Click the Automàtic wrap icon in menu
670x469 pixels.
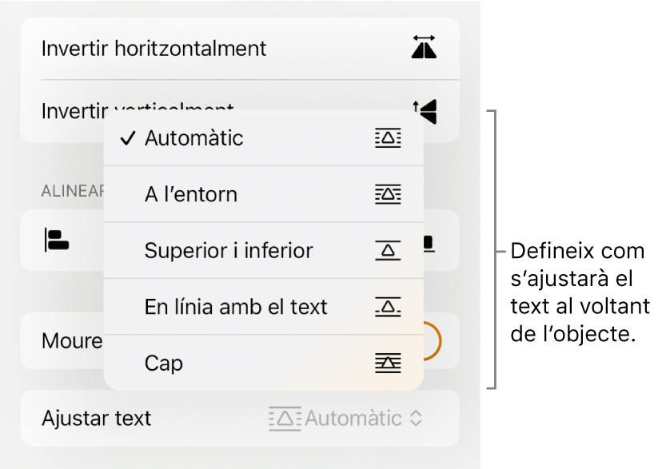click(388, 138)
